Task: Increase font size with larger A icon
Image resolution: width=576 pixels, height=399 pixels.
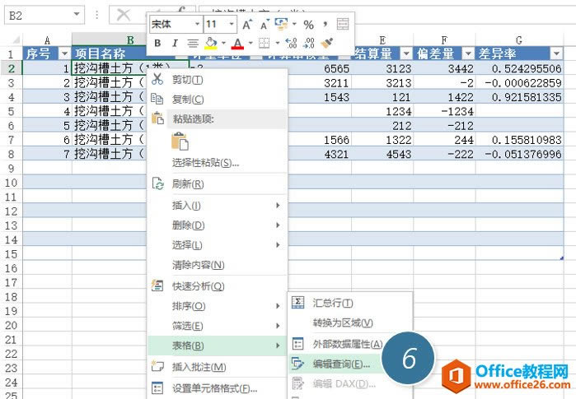Action: (x=248, y=24)
